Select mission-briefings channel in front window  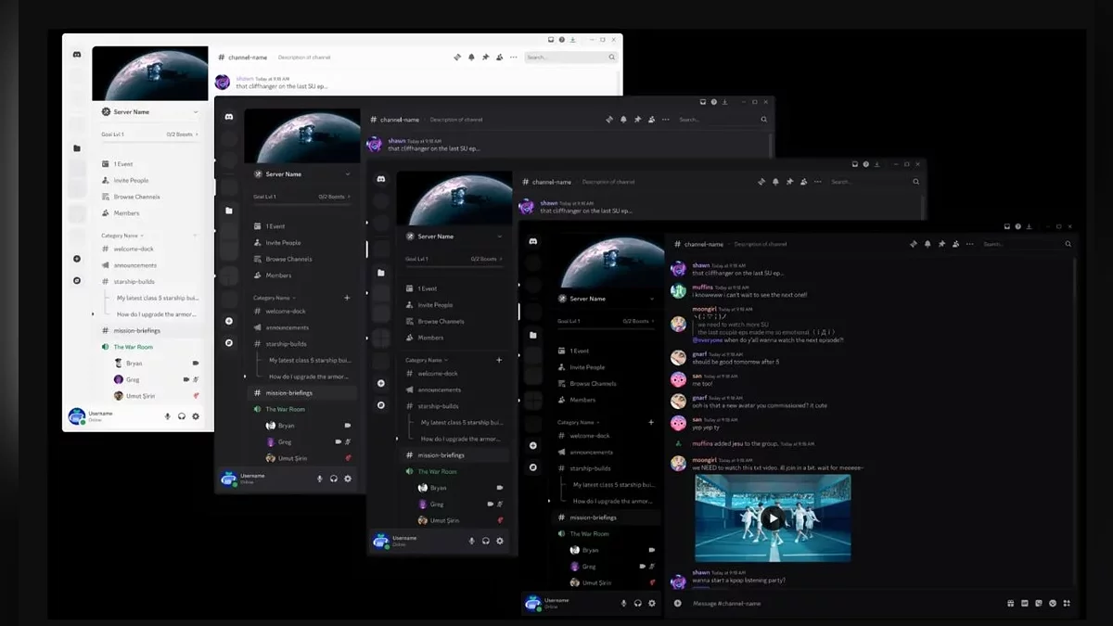pos(608,517)
